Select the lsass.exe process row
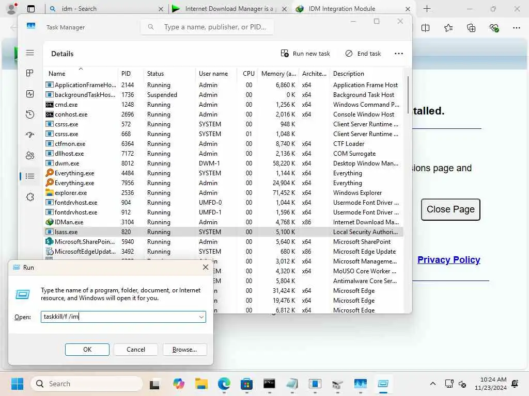The width and height of the screenshot is (529, 396). pyautogui.click(x=224, y=232)
